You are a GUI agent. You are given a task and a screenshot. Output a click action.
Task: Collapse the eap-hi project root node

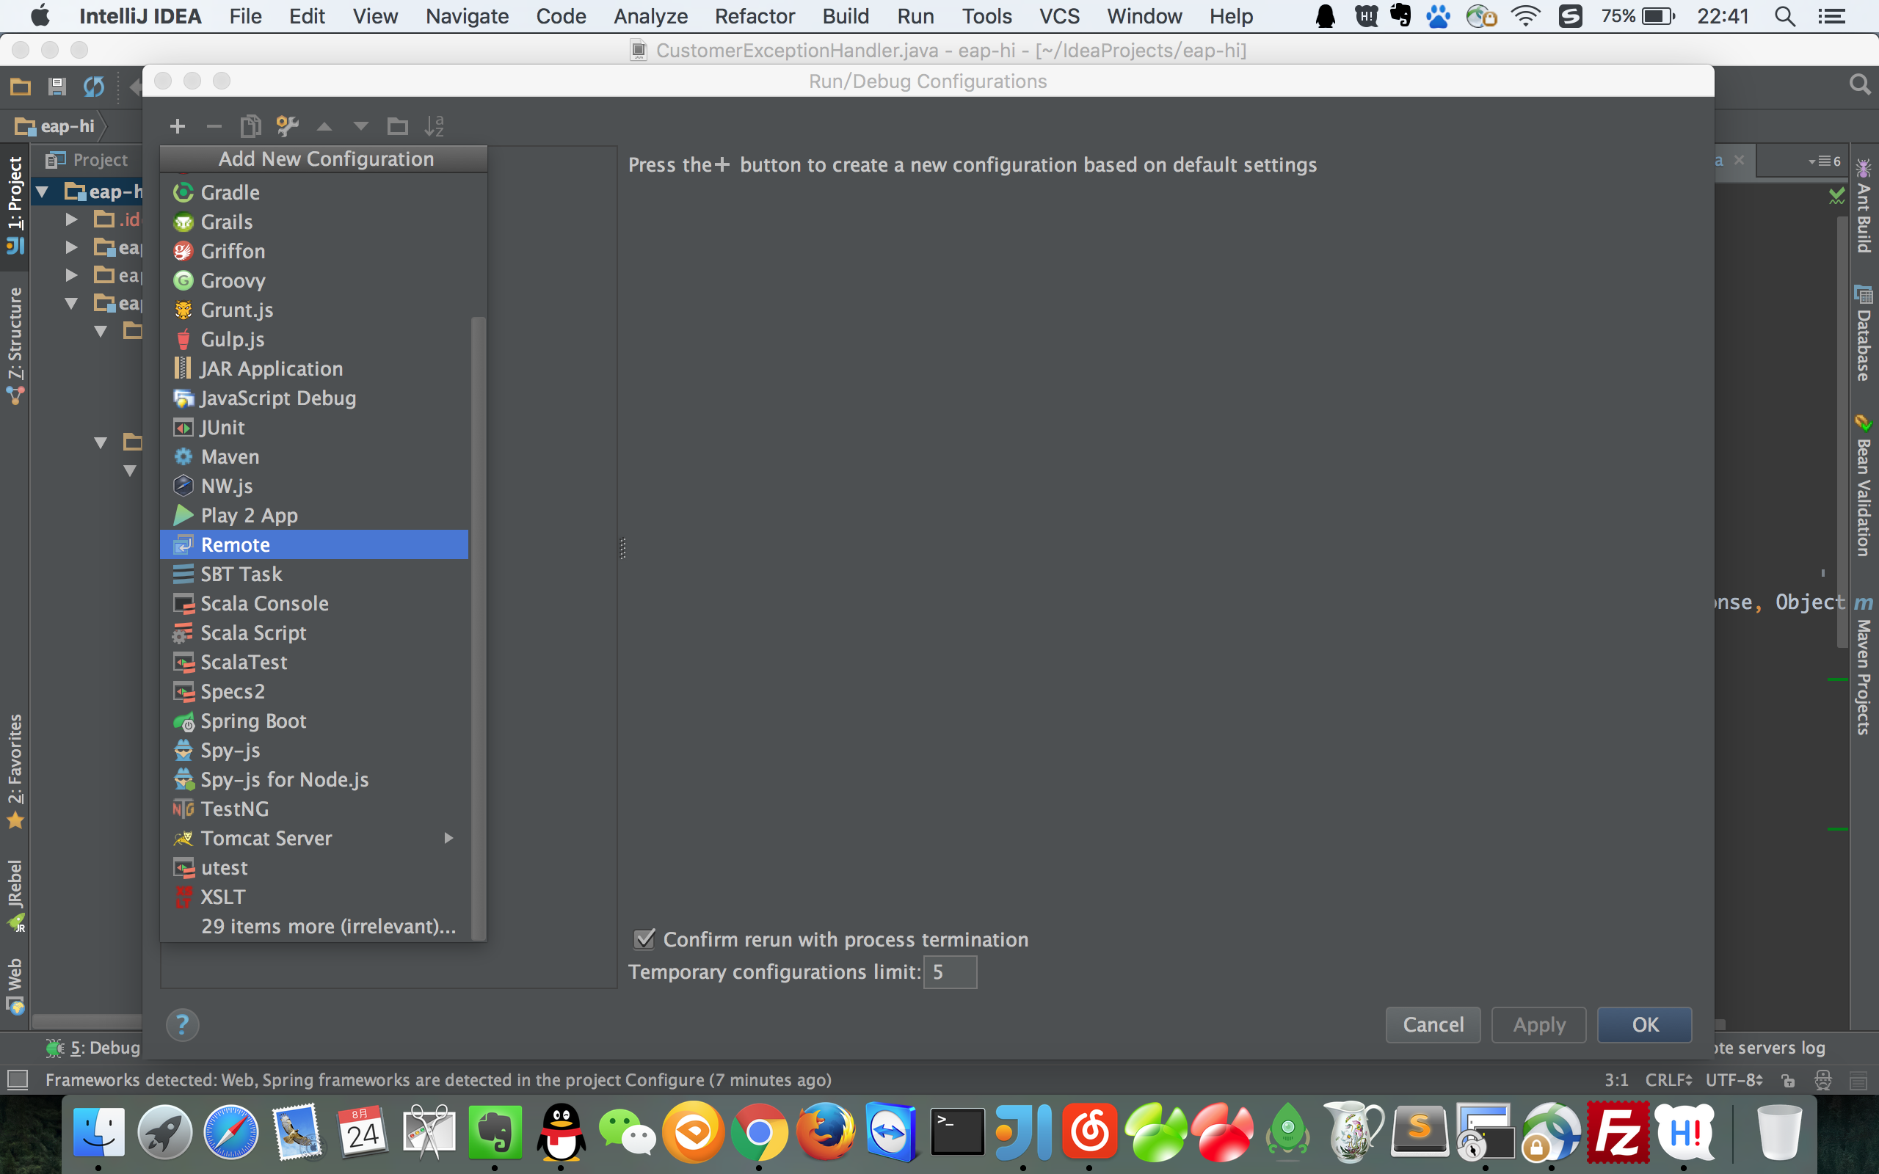pyautogui.click(x=43, y=191)
